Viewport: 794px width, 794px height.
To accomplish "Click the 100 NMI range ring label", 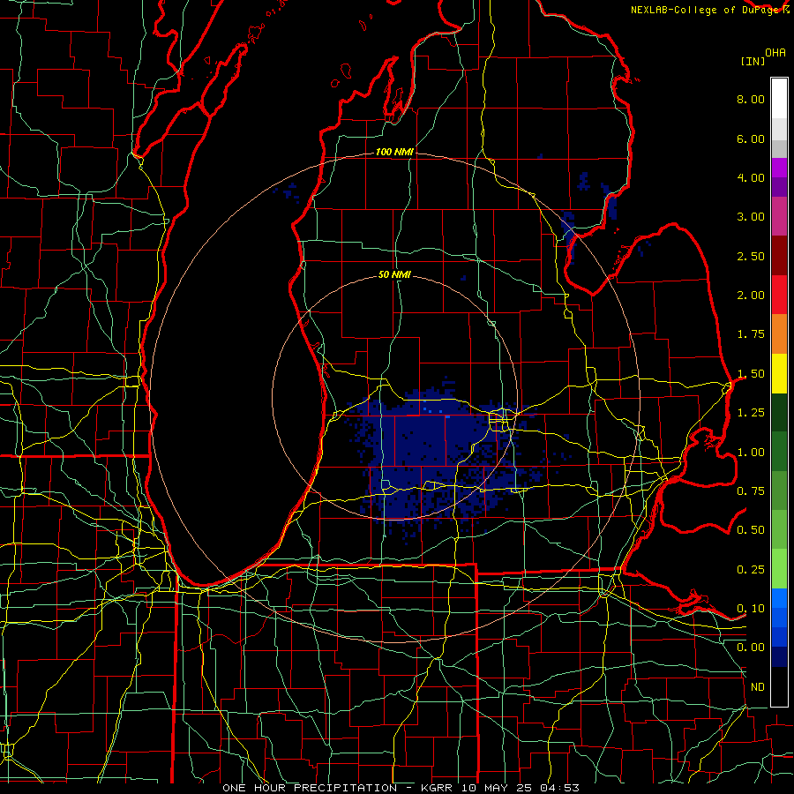I will point(394,152).
